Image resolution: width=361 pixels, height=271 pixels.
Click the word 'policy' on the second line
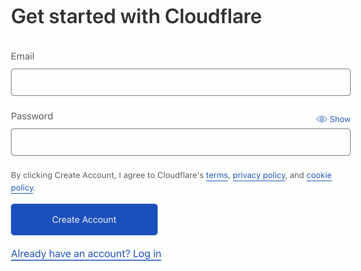point(22,188)
